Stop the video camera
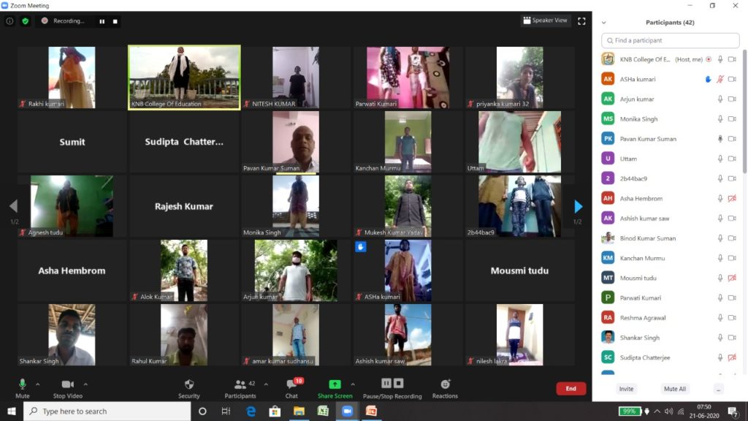 coord(67,384)
